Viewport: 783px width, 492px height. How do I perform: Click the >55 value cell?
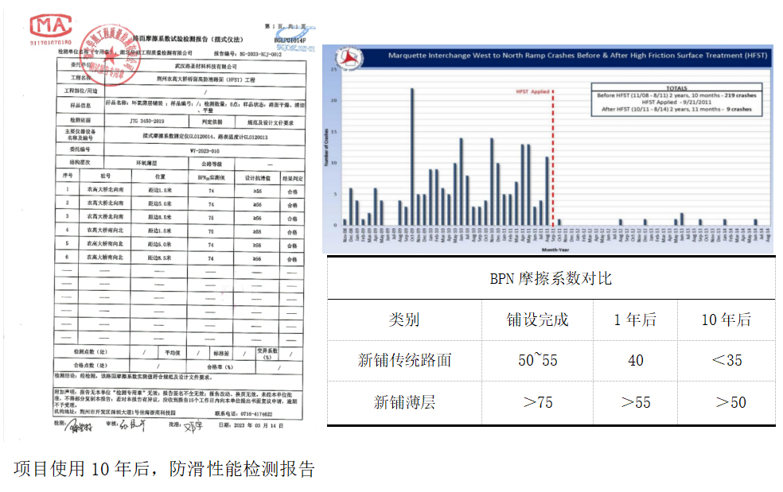click(636, 402)
